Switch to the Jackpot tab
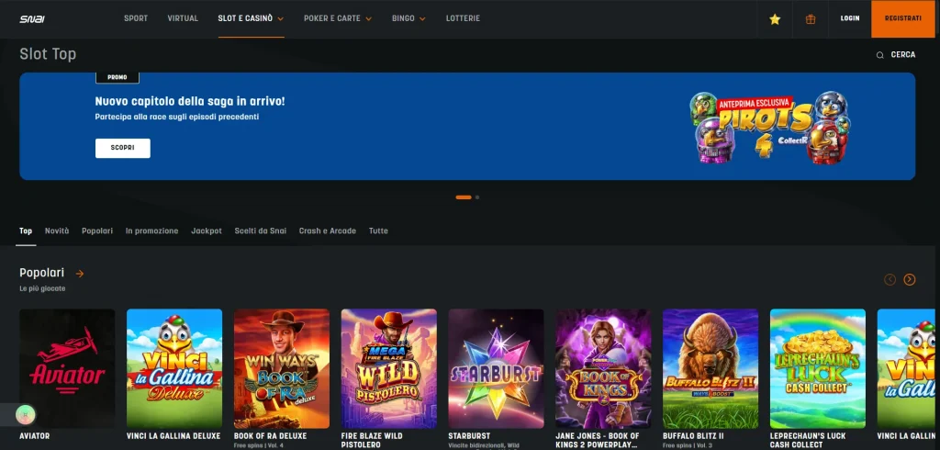 (x=207, y=231)
